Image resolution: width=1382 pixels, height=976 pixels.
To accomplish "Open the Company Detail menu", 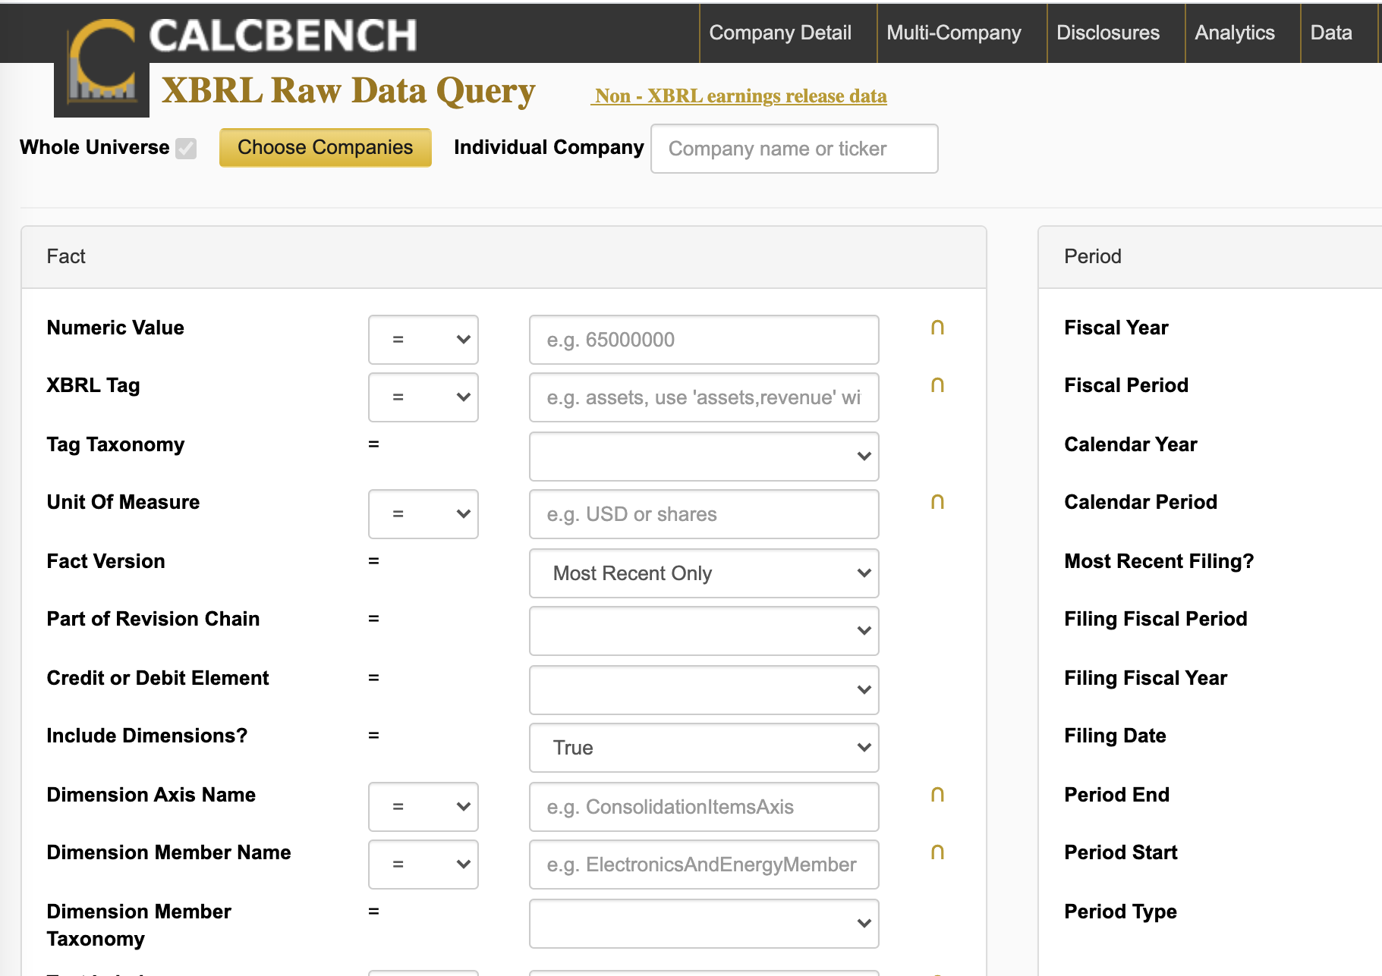I will [780, 33].
